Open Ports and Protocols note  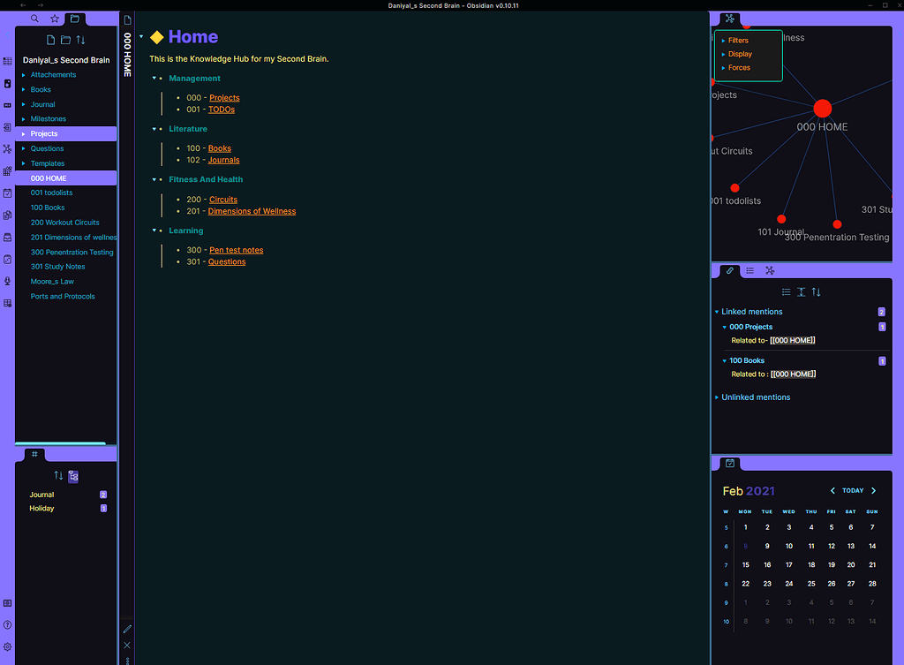click(x=63, y=297)
